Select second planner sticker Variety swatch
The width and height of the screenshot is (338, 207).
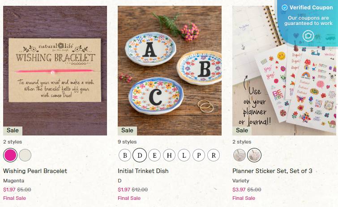[x=254, y=155]
